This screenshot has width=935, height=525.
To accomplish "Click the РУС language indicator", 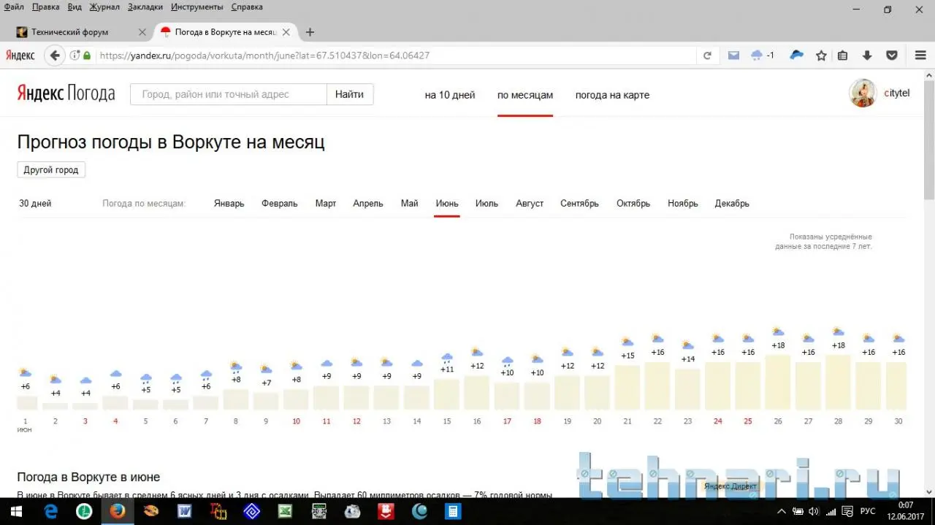I will click(868, 511).
